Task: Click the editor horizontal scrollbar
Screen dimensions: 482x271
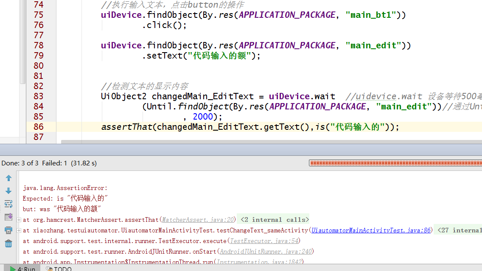Action: click(x=272, y=142)
